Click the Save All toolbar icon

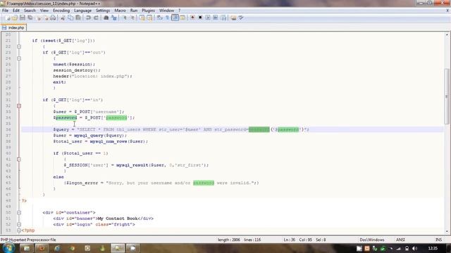click(x=30, y=18)
